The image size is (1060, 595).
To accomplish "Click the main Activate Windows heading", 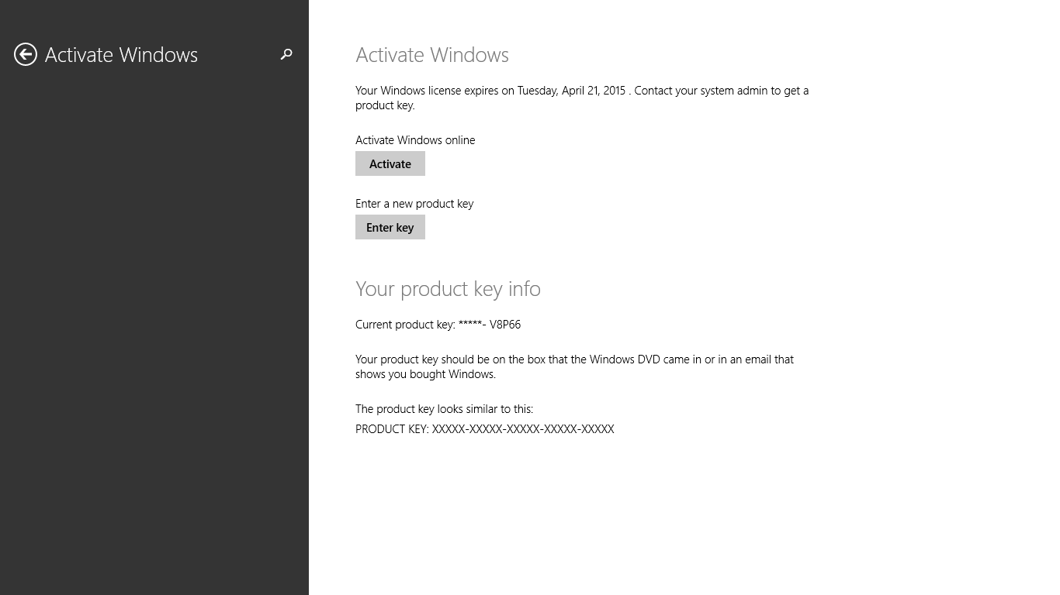I will [432, 55].
